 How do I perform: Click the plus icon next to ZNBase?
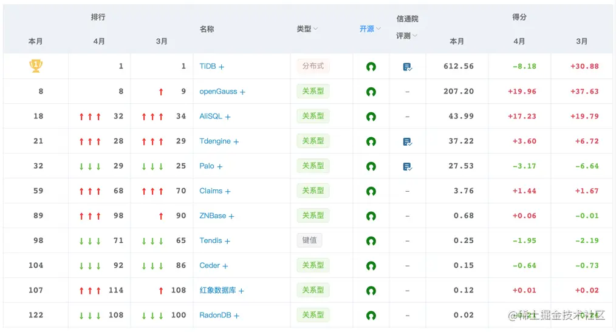tap(231, 216)
